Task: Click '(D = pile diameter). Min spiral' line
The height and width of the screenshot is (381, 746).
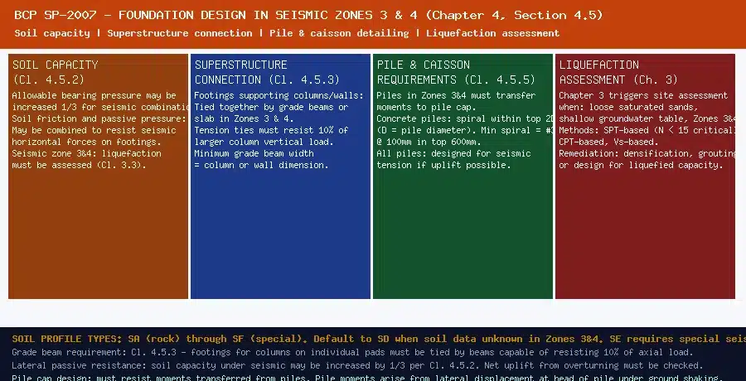Action: pyautogui.click(x=464, y=130)
